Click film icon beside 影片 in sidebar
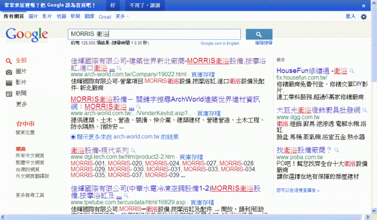This screenshot has height=220, width=377. tap(9, 83)
